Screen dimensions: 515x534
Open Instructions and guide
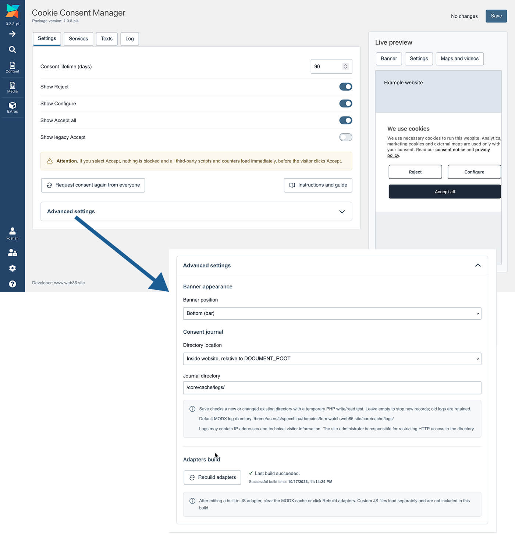coord(318,185)
